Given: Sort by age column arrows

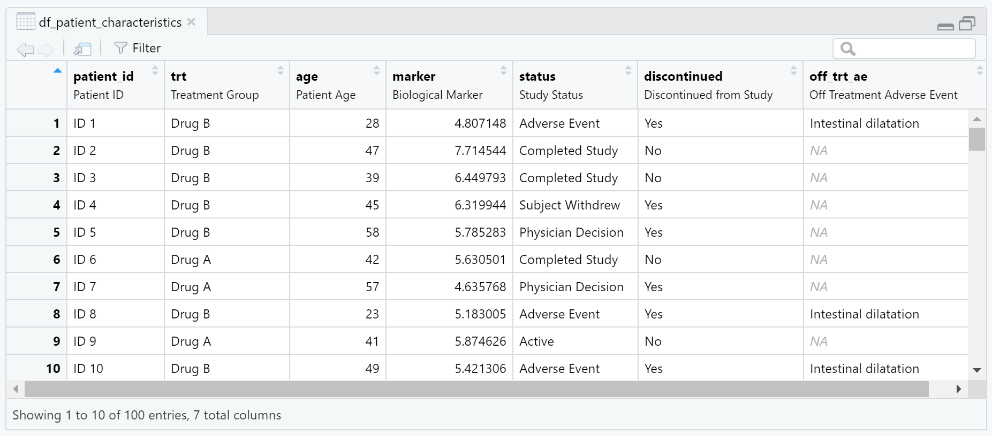Looking at the screenshot, I should pyautogui.click(x=376, y=71).
